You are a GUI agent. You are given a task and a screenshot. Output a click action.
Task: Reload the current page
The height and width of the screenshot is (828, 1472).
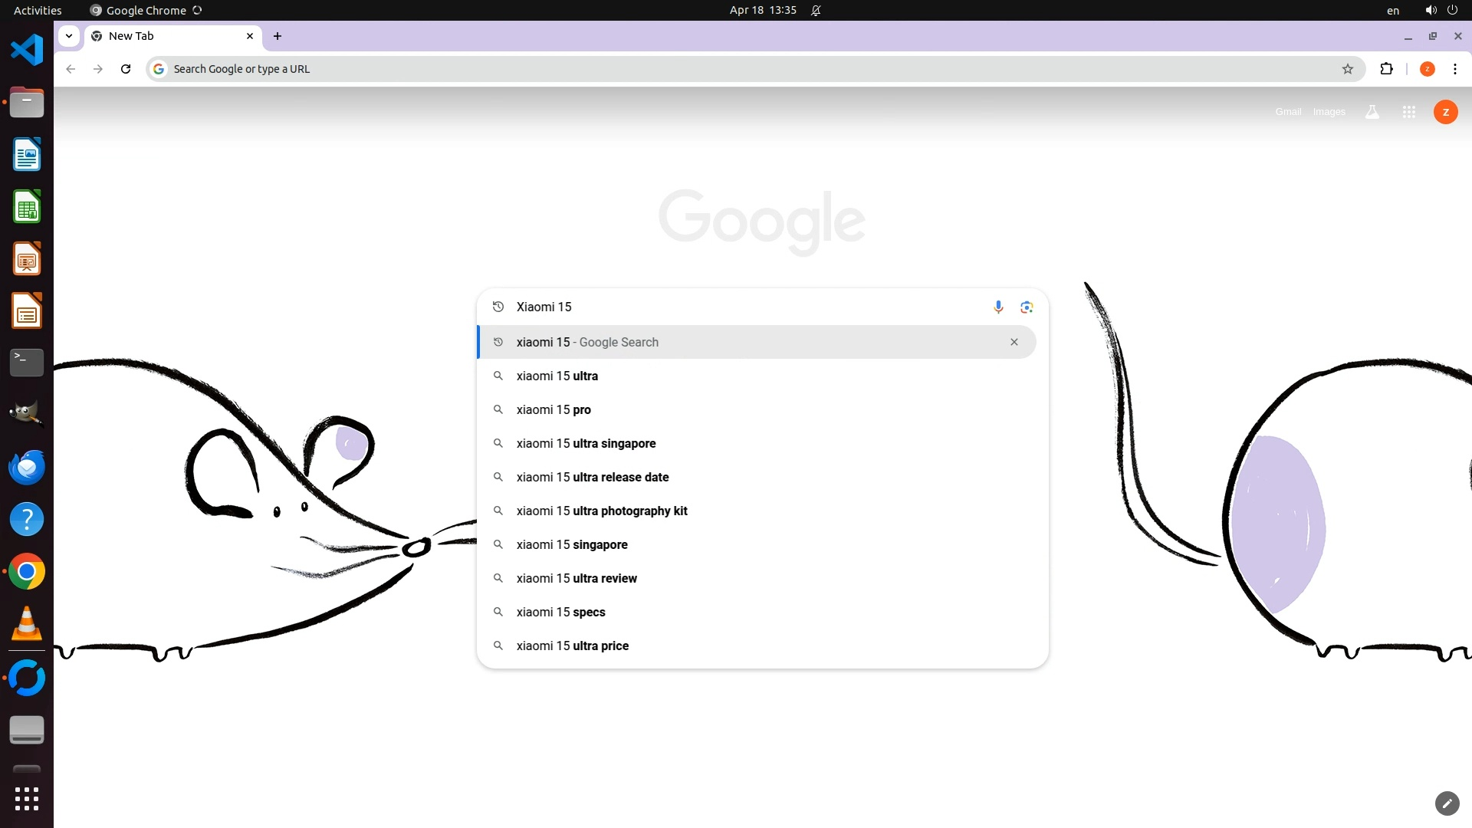(x=126, y=69)
